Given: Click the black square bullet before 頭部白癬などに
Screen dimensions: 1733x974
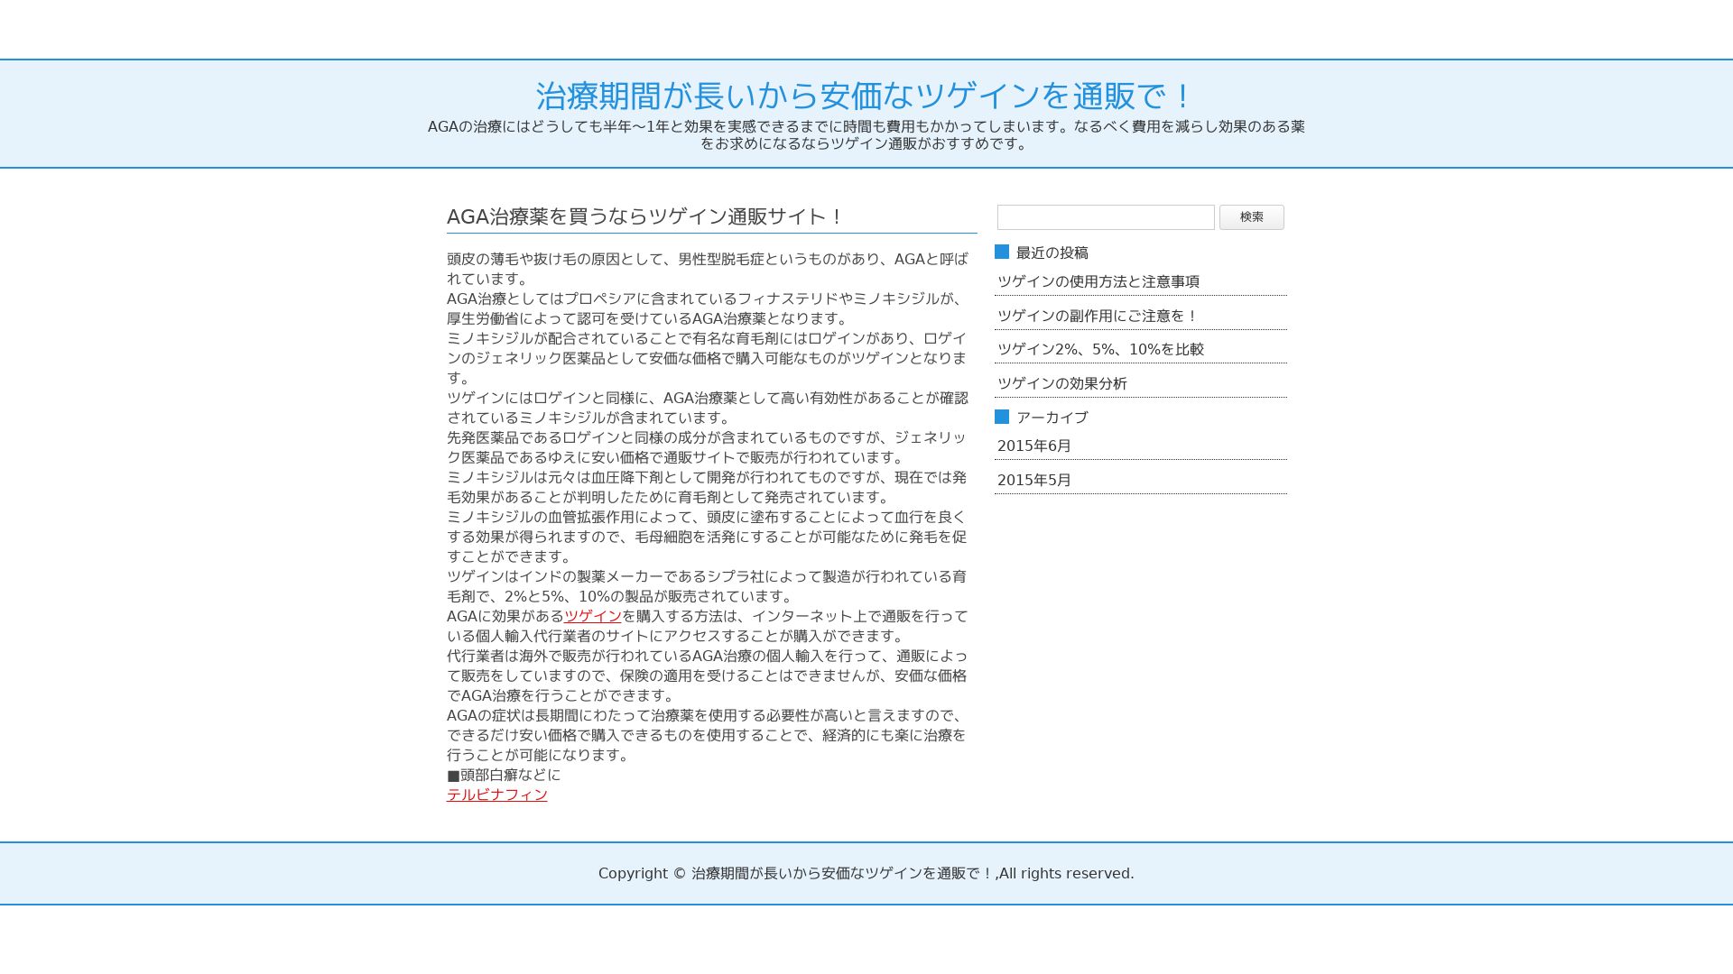Looking at the screenshot, I should coord(453,776).
